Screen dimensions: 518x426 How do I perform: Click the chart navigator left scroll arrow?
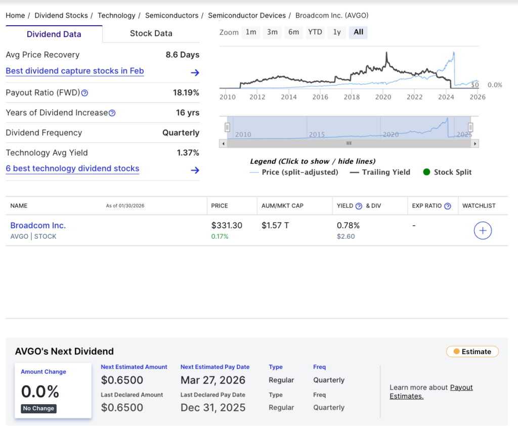[x=223, y=144]
